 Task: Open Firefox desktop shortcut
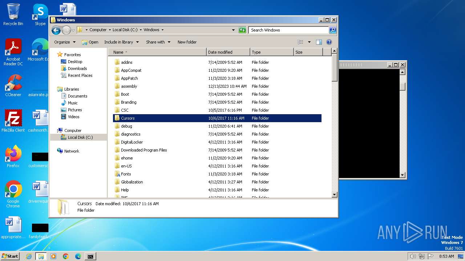(x=13, y=156)
